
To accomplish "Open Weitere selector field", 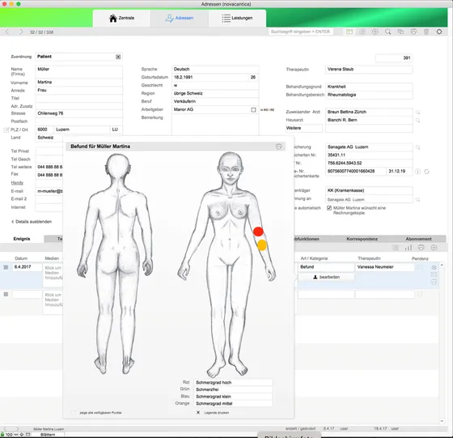I will point(304,129).
